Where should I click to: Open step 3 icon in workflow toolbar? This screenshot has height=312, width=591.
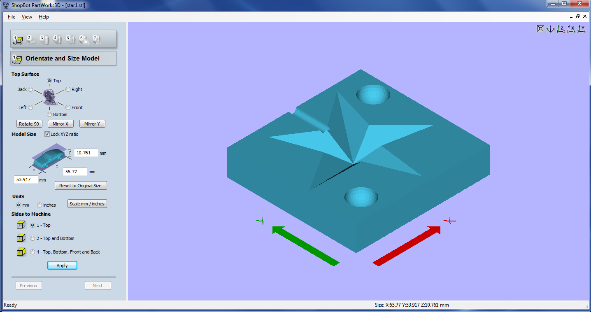44,40
